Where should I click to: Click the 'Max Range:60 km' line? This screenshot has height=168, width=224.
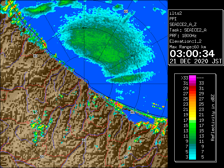pyautogui.click(x=188, y=47)
